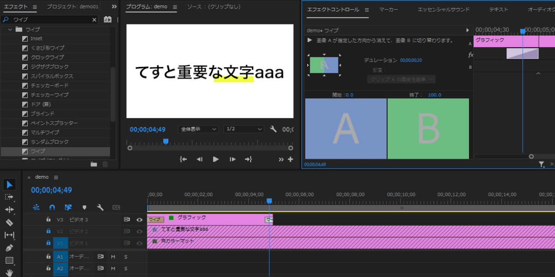Open timeline display settings wrench
The height and width of the screenshot is (277, 555).
click(100, 207)
